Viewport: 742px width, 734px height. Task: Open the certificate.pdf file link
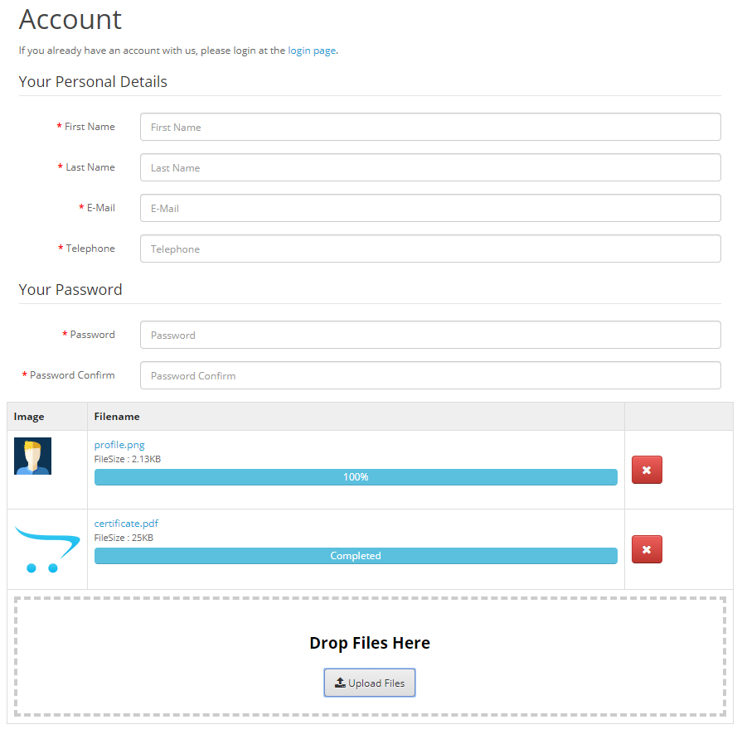coord(126,523)
